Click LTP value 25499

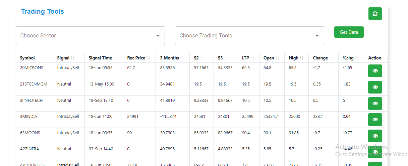[x=248, y=117]
